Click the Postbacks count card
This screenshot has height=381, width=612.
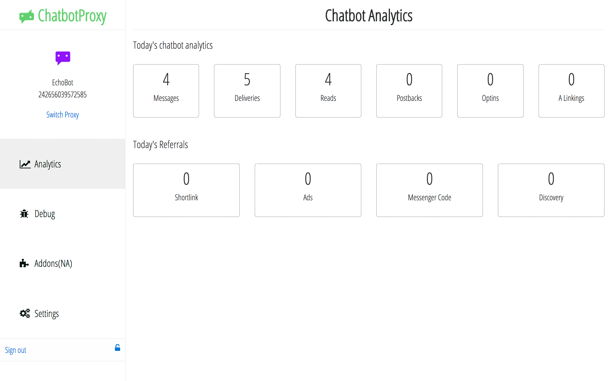click(x=409, y=91)
